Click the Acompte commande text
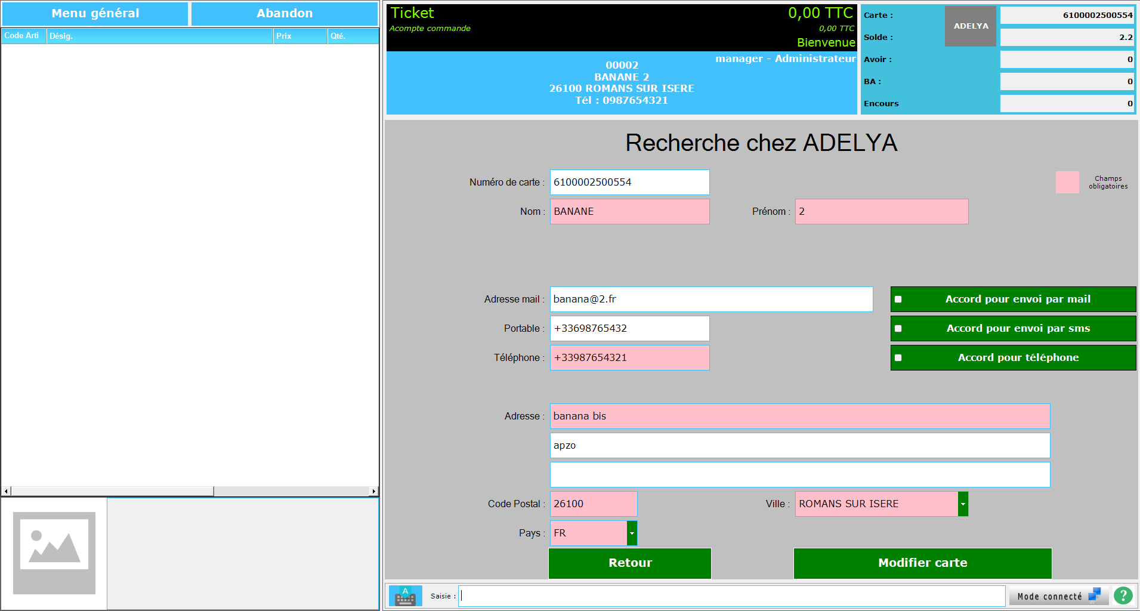Image resolution: width=1140 pixels, height=611 pixels. [x=430, y=29]
